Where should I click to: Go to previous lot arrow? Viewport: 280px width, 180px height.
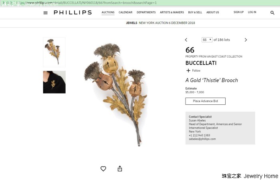tap(186, 40)
